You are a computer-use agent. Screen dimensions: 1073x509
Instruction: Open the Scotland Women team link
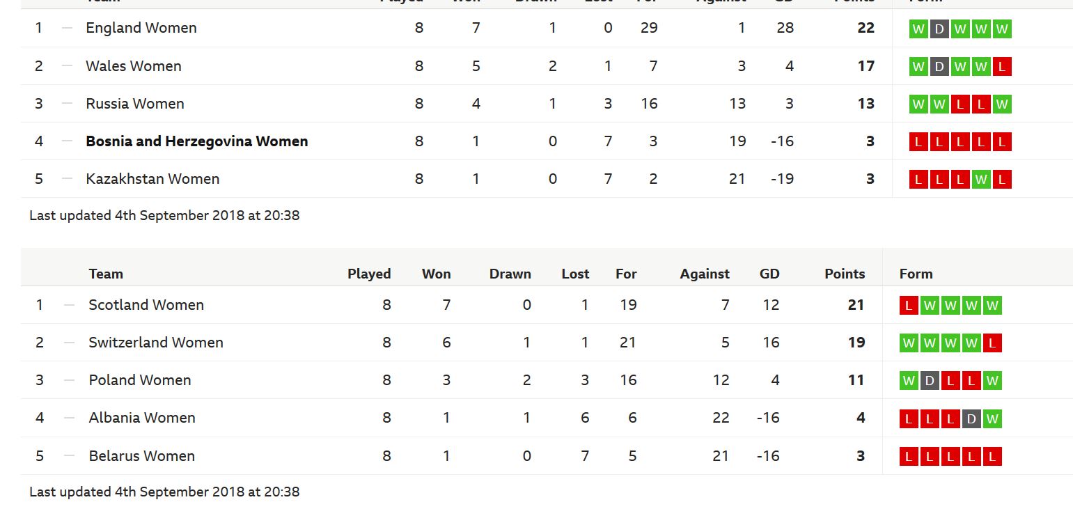(x=146, y=305)
